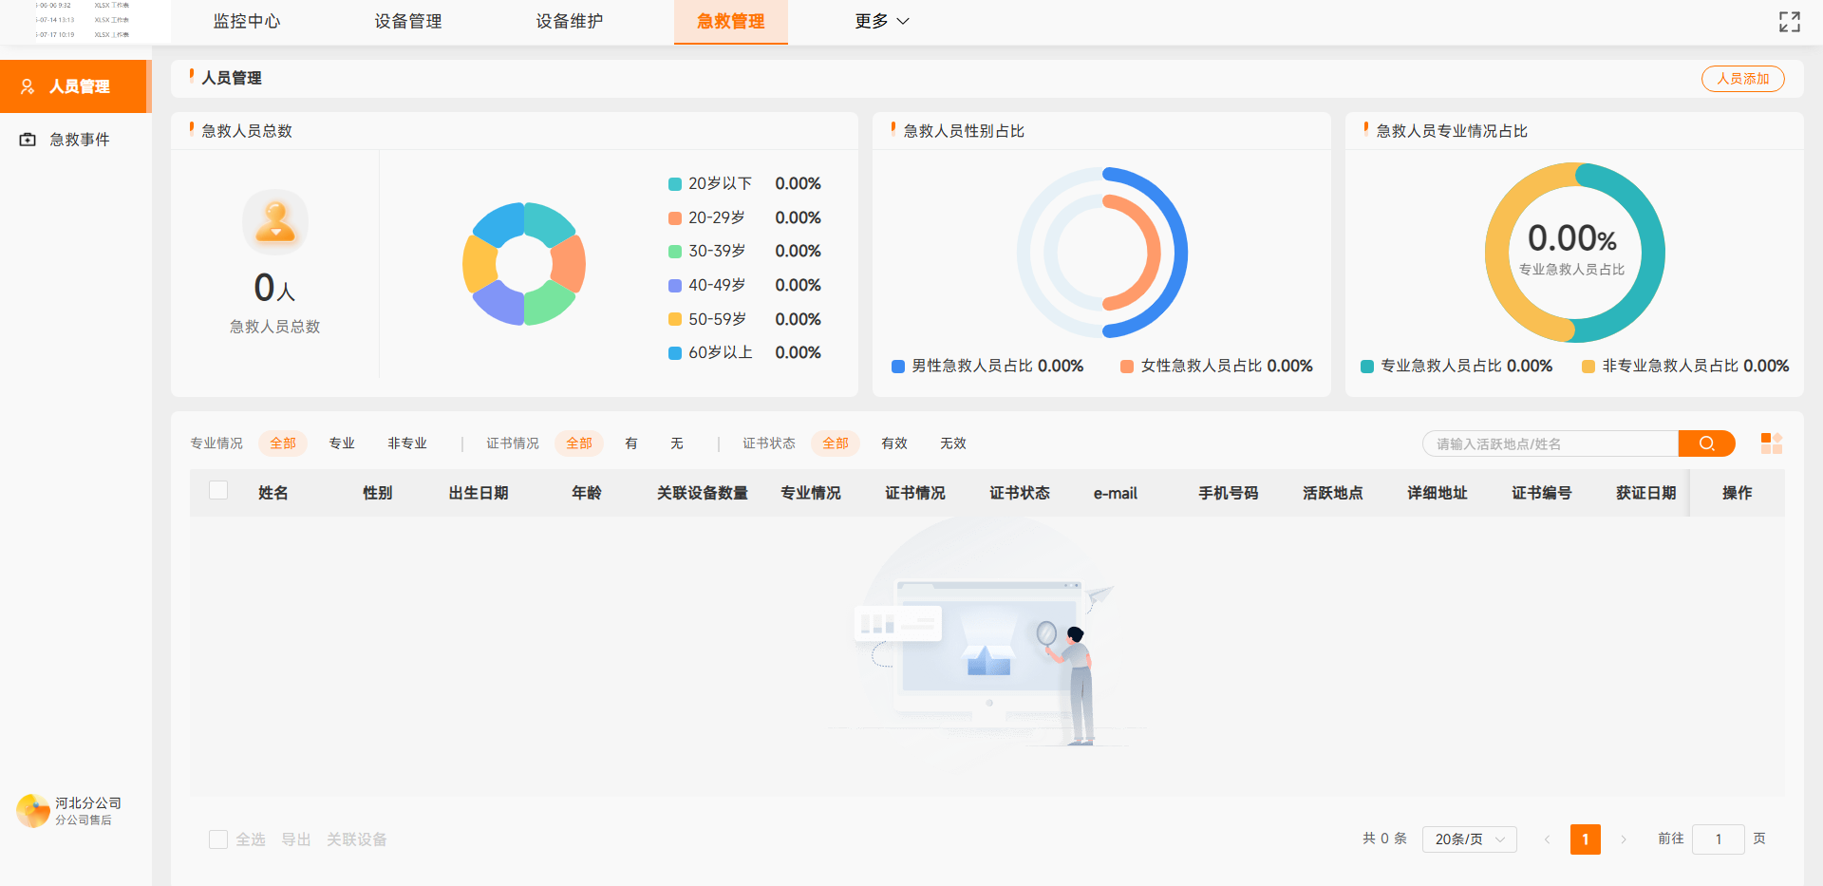
Task: Filter 专业情况 by 专业
Action: point(342,443)
